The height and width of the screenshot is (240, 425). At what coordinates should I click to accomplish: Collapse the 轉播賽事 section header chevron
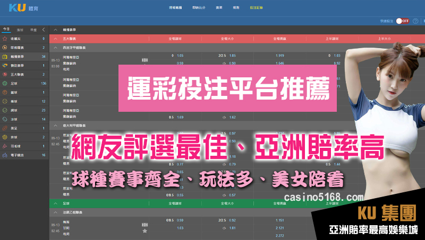click(55, 30)
